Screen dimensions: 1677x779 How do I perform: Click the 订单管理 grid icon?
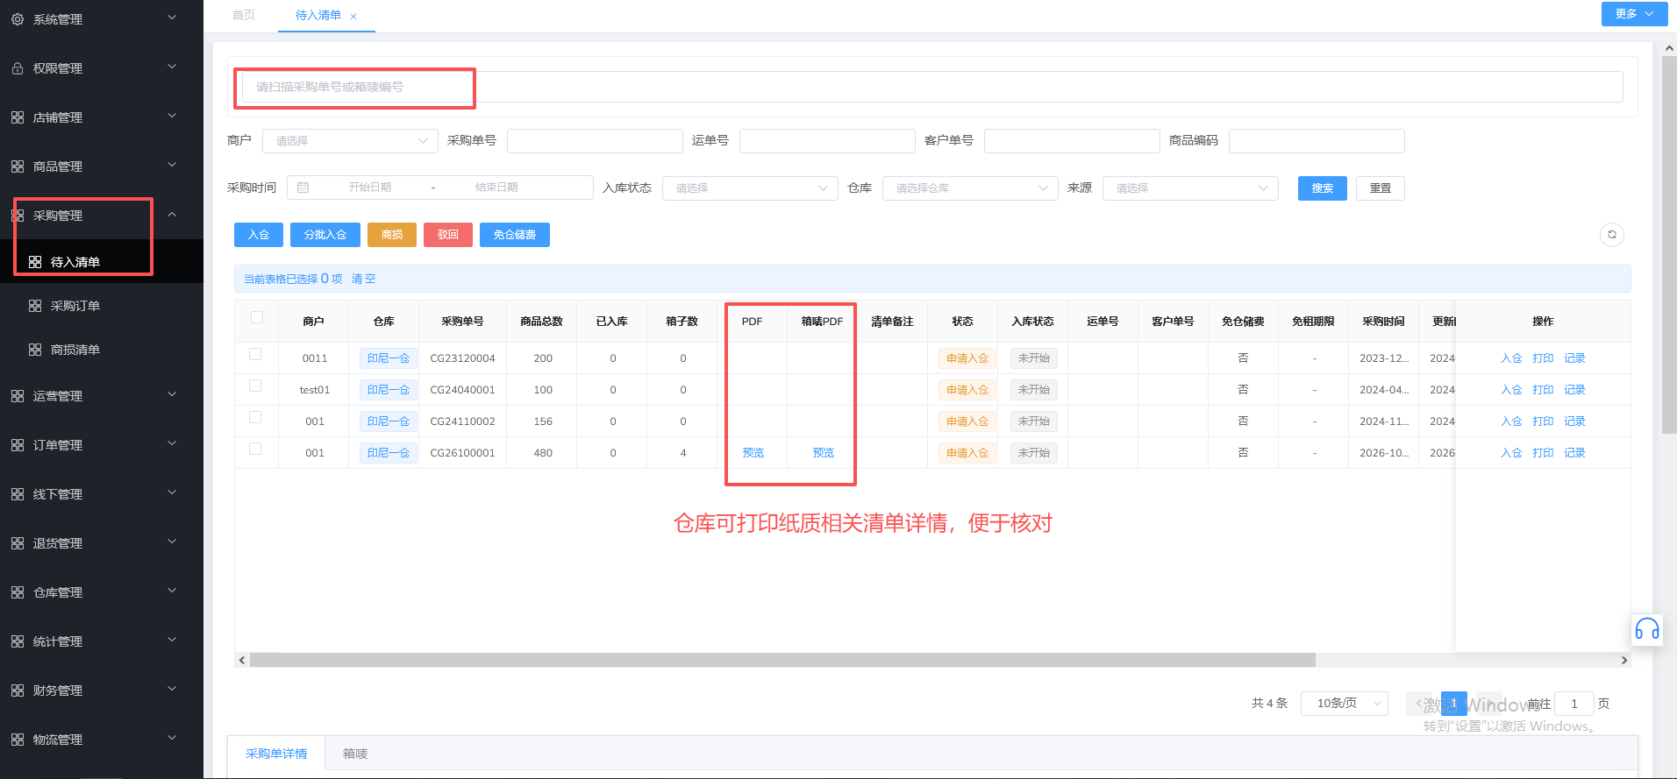18,444
